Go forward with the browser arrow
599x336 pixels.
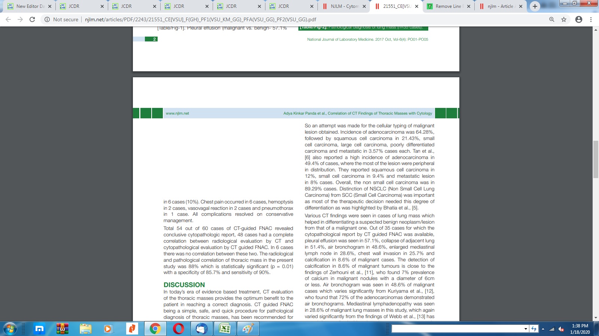(x=20, y=19)
